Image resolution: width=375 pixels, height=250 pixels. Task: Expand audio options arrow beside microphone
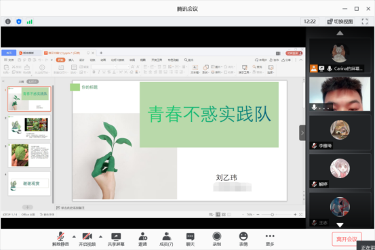pos(74,236)
